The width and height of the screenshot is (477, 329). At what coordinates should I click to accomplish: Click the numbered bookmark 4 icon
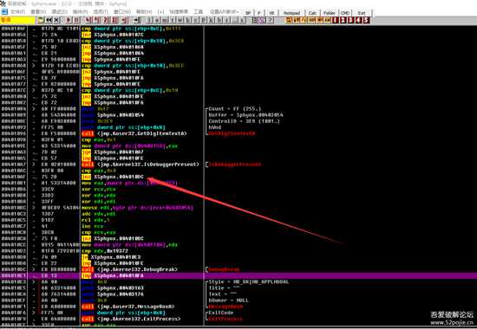[358, 21]
